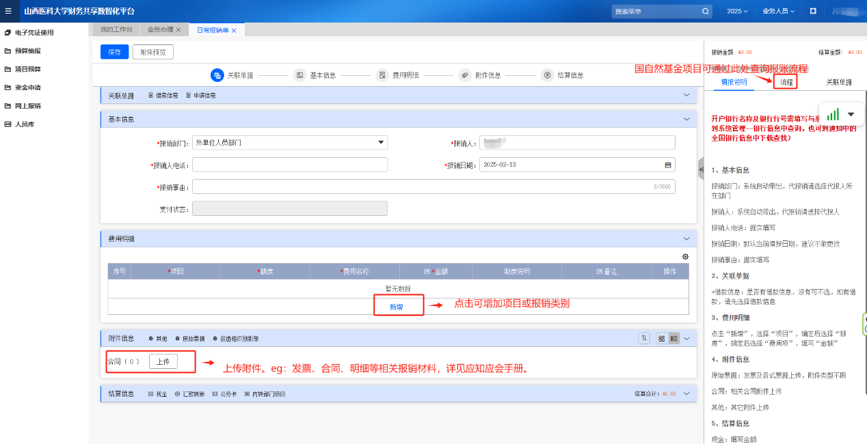The height and width of the screenshot is (444, 867).
Task: Open 网上报销 in the left sidebar
Action: point(27,106)
